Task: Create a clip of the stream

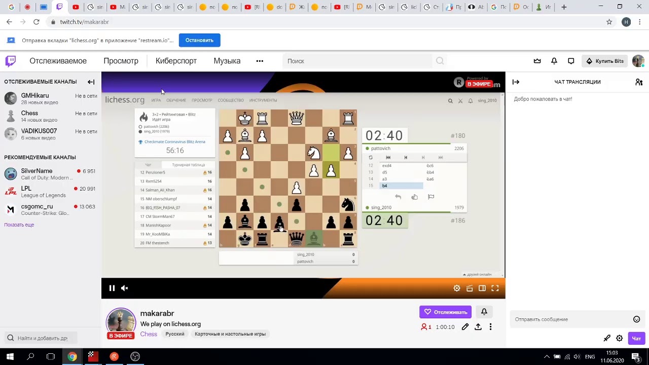Action: [470, 288]
